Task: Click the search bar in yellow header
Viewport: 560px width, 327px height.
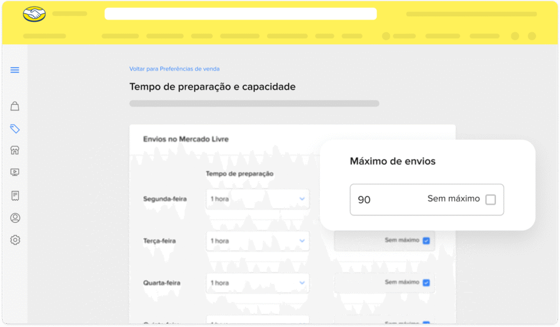Action: tap(241, 14)
